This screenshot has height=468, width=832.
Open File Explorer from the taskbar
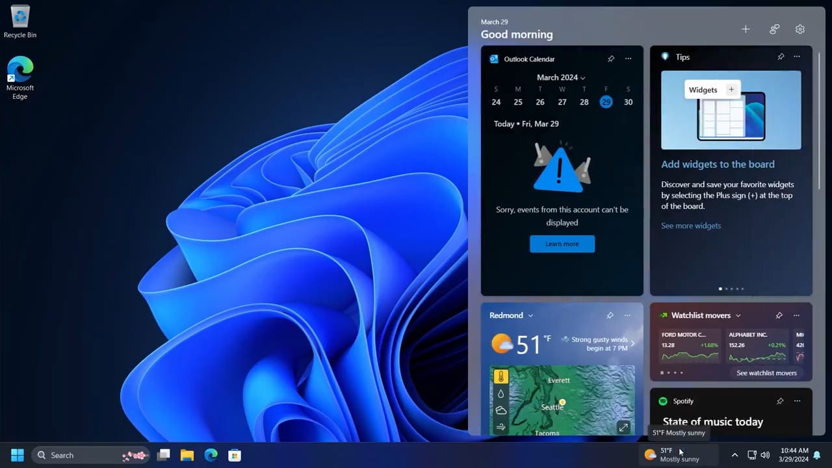187,455
